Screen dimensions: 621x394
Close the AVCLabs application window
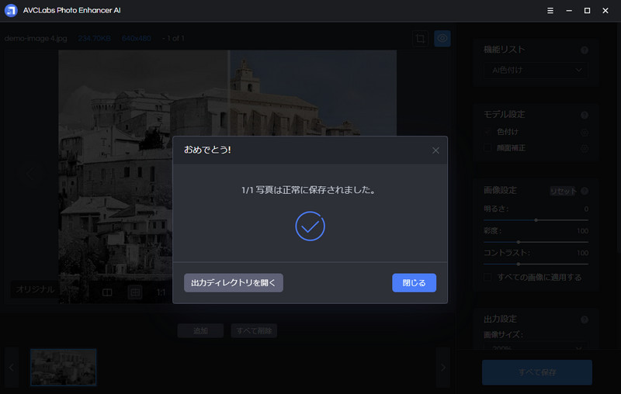click(x=605, y=11)
